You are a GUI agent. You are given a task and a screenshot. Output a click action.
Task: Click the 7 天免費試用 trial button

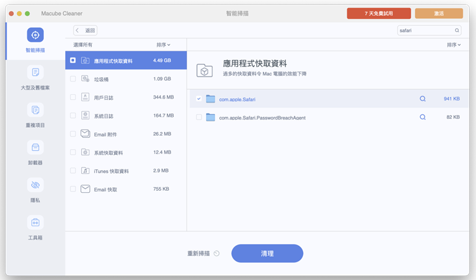[379, 13]
